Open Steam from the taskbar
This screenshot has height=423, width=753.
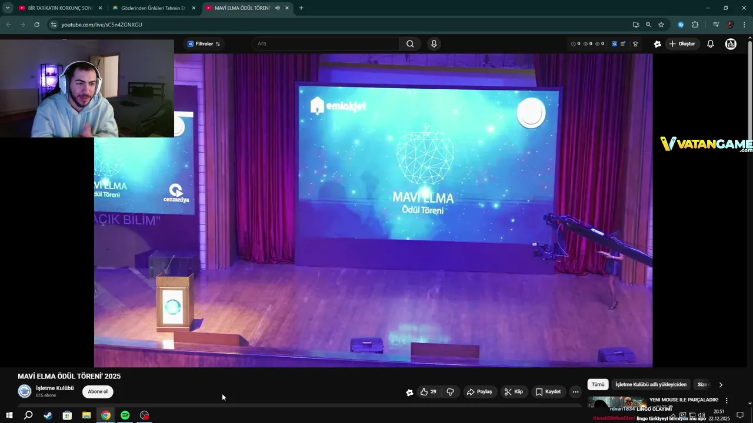(48, 415)
